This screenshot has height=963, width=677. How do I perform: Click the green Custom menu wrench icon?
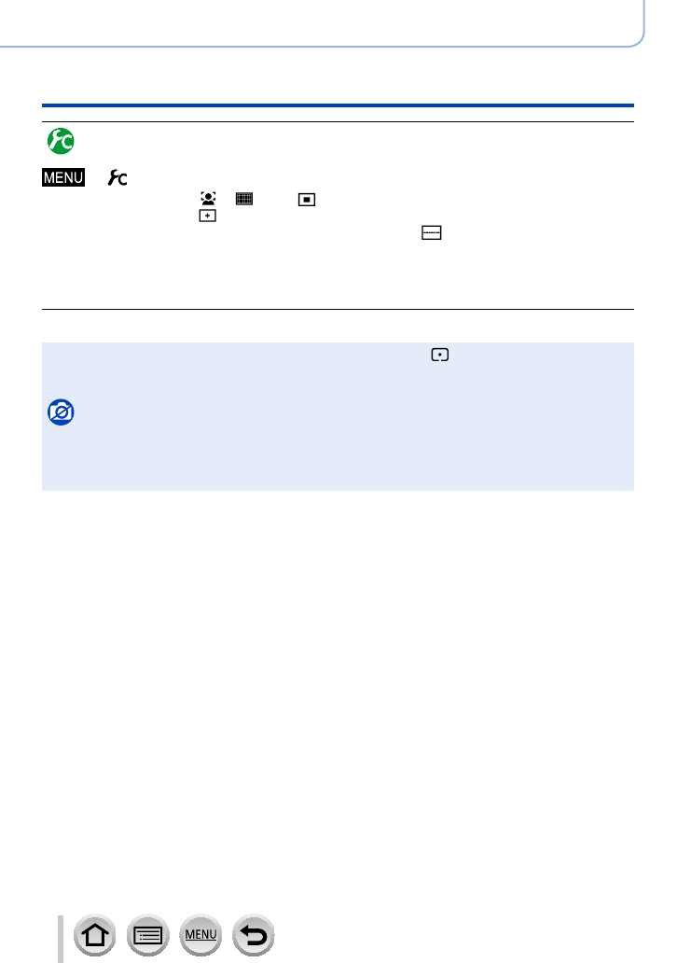[x=61, y=141]
